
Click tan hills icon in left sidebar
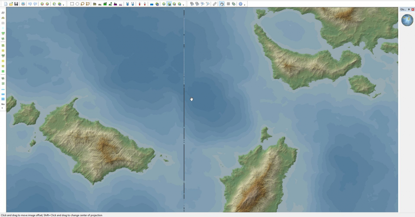tap(3, 18)
